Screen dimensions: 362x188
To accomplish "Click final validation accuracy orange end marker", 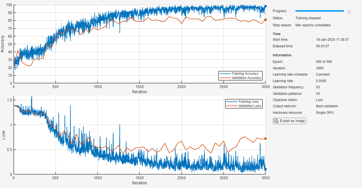I will click(265, 20).
